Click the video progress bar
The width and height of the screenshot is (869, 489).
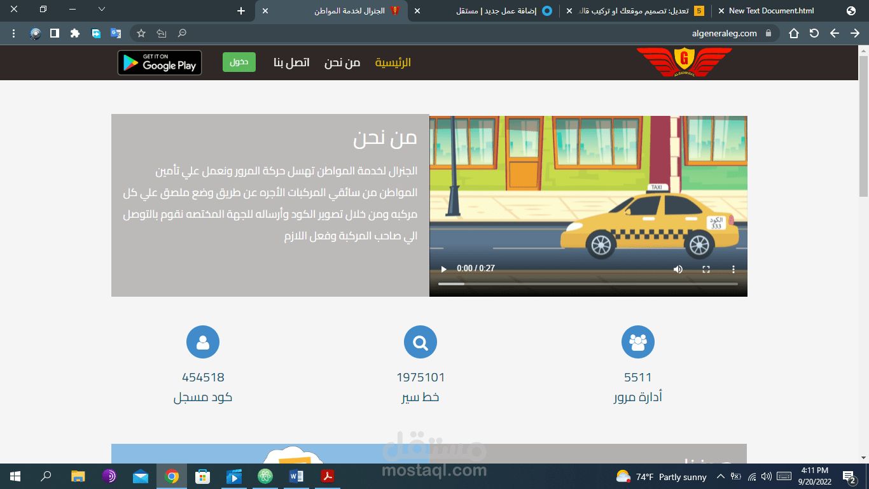(588, 284)
